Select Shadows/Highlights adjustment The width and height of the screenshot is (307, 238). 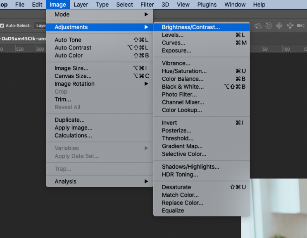point(202,167)
